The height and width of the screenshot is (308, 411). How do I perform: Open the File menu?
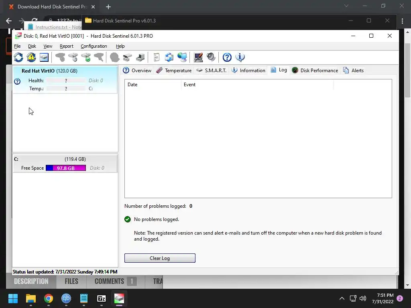[x=17, y=46]
